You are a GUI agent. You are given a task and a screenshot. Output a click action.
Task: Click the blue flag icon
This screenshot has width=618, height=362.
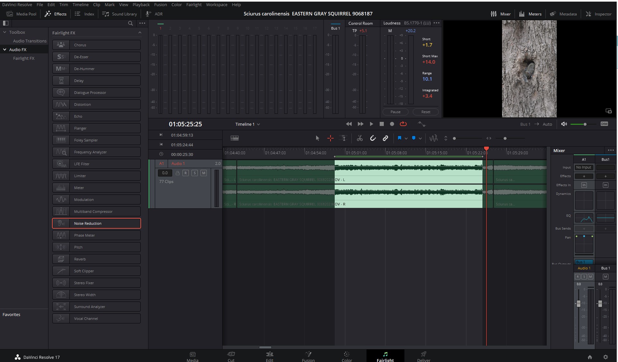click(400, 138)
